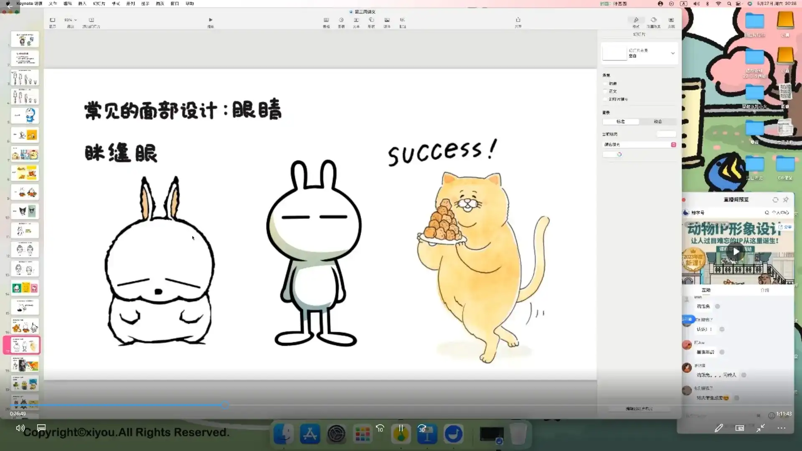Click the Share toolbar icon
Screen dimensions: 802x451
click(518, 20)
